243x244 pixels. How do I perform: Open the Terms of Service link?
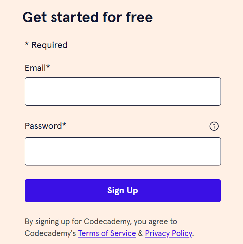tap(107, 233)
